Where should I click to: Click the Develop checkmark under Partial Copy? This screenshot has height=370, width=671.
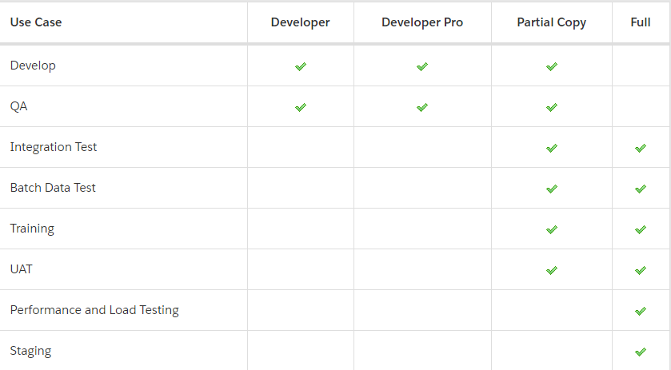click(552, 66)
